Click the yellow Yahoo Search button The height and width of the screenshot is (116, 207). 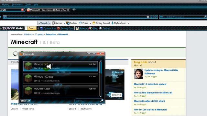32,28
